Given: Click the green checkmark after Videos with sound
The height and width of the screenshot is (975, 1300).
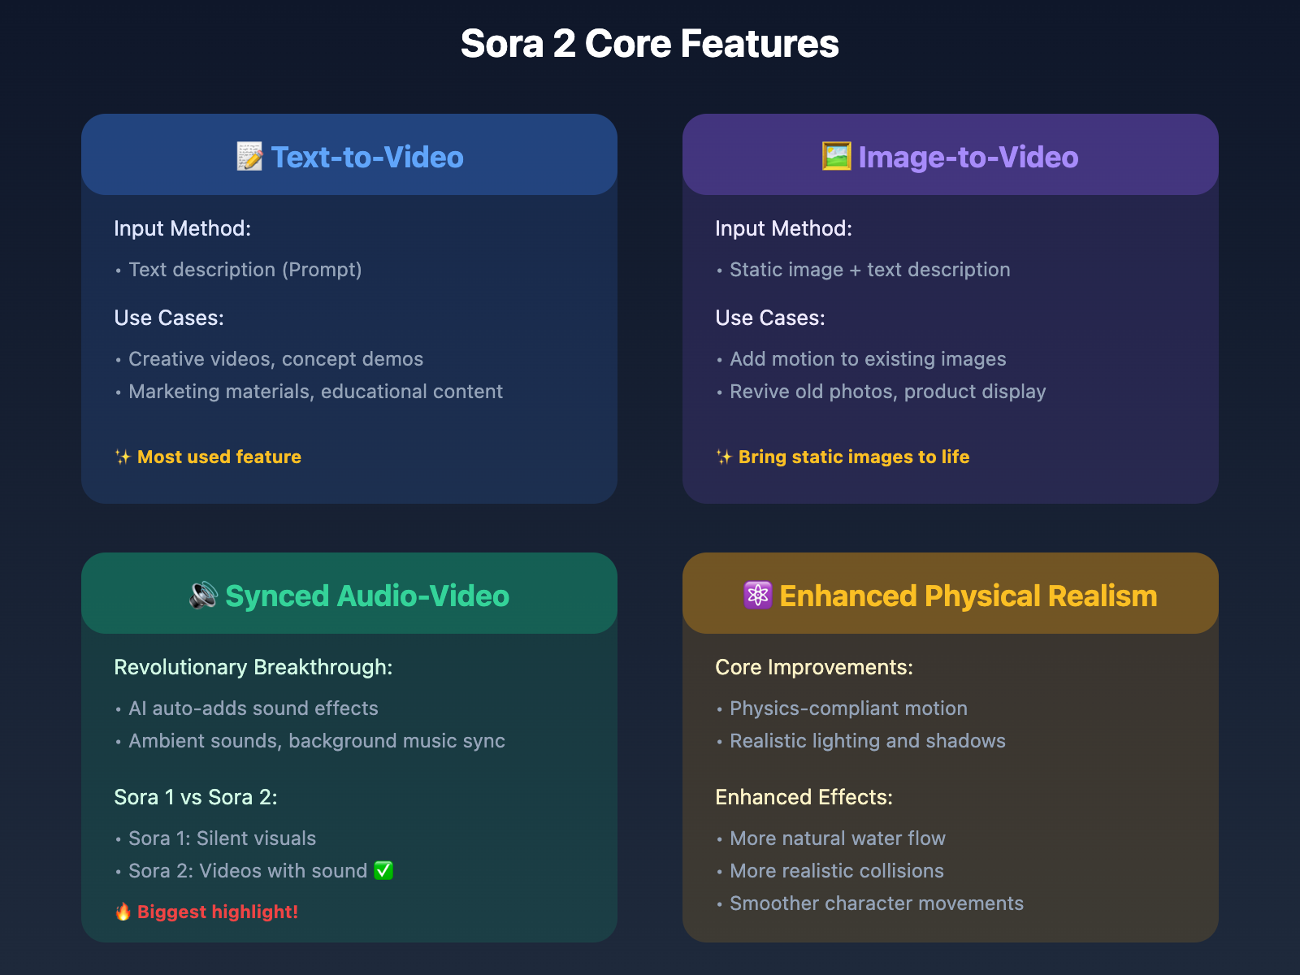Looking at the screenshot, I should [383, 870].
